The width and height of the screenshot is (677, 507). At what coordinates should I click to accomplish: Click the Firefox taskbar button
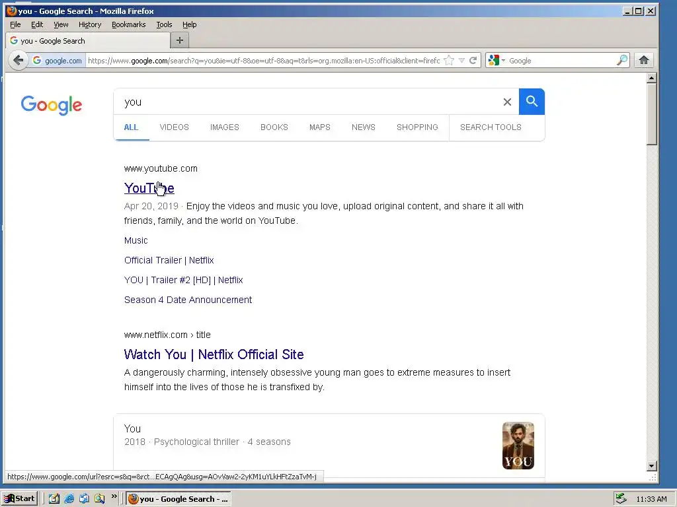click(179, 499)
